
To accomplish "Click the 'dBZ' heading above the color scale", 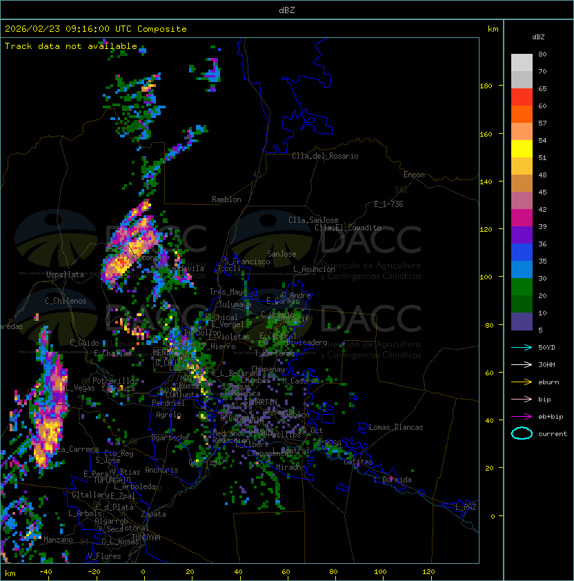I will [x=538, y=37].
